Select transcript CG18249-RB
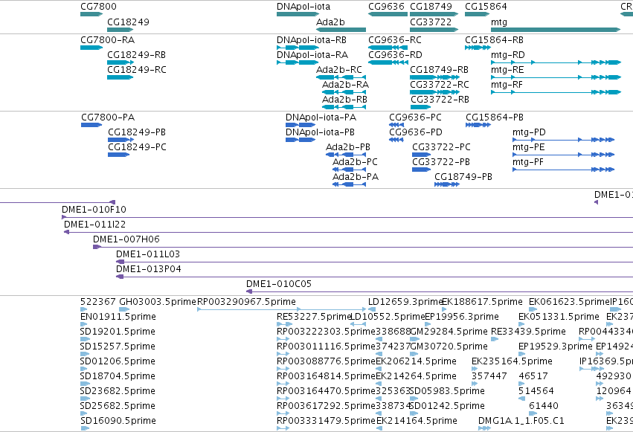The image size is (633, 432). [x=121, y=62]
